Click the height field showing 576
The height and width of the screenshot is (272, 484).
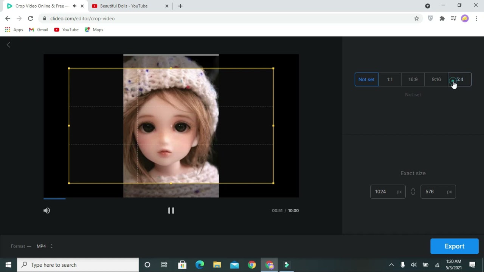438,192
